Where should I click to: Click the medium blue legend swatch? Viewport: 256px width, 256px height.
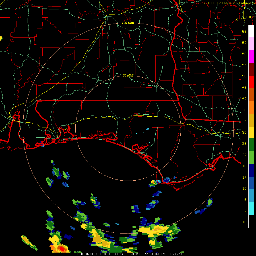pyautogui.click(x=251, y=183)
